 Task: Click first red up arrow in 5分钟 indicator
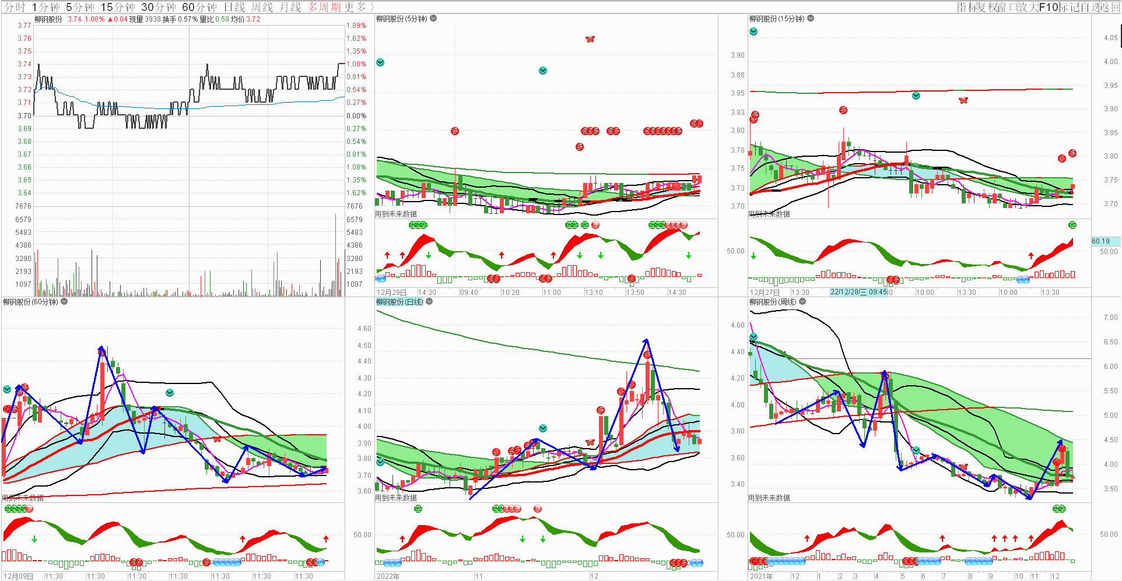[x=387, y=255]
